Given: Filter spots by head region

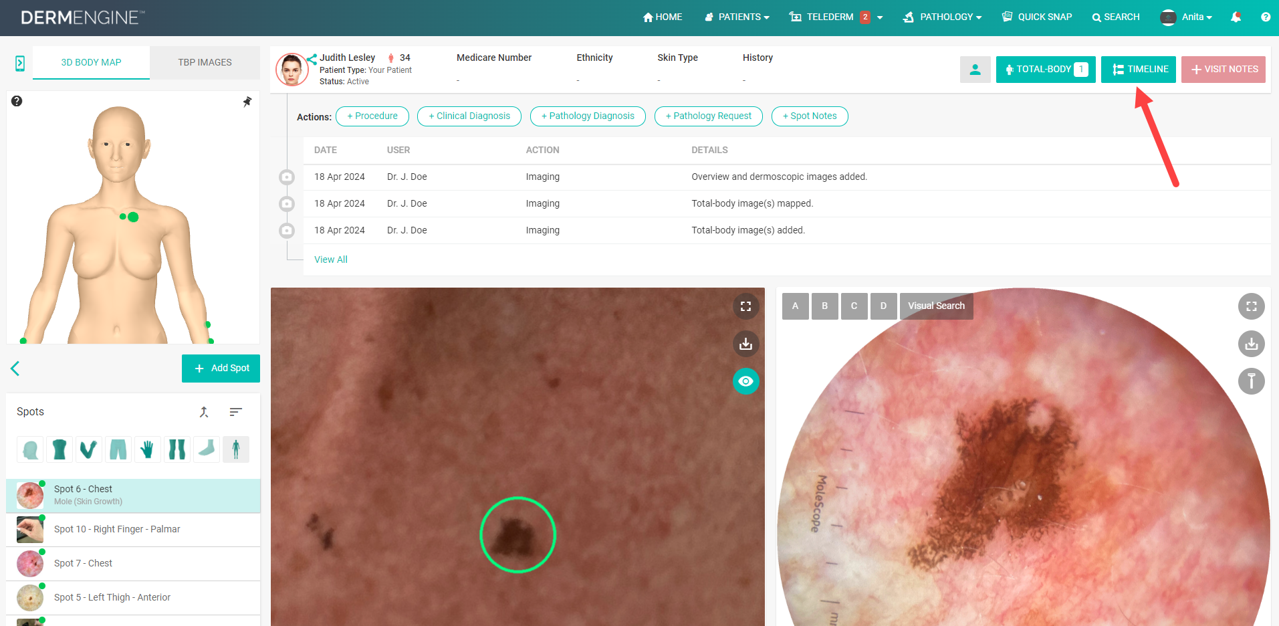Looking at the screenshot, I should click(30, 449).
